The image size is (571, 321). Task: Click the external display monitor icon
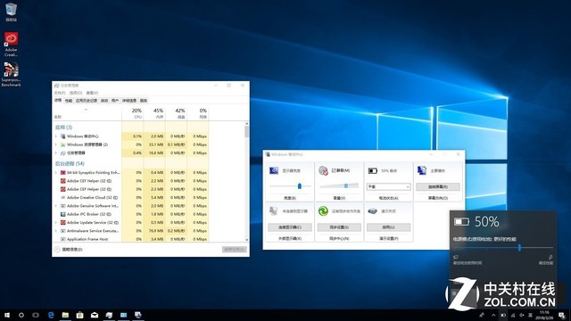[x=274, y=210]
